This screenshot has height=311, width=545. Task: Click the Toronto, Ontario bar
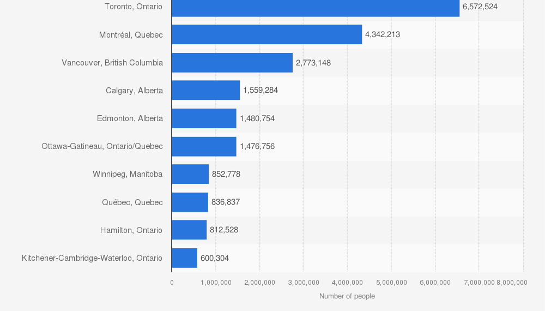[315, 7]
